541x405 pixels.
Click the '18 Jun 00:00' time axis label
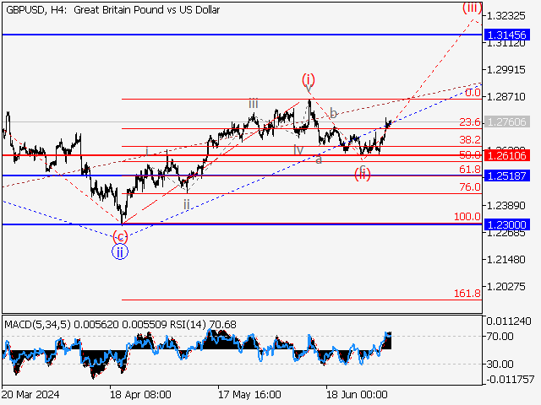point(357,394)
